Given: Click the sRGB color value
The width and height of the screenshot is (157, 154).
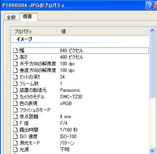Looking at the screenshot, I should (66, 103).
